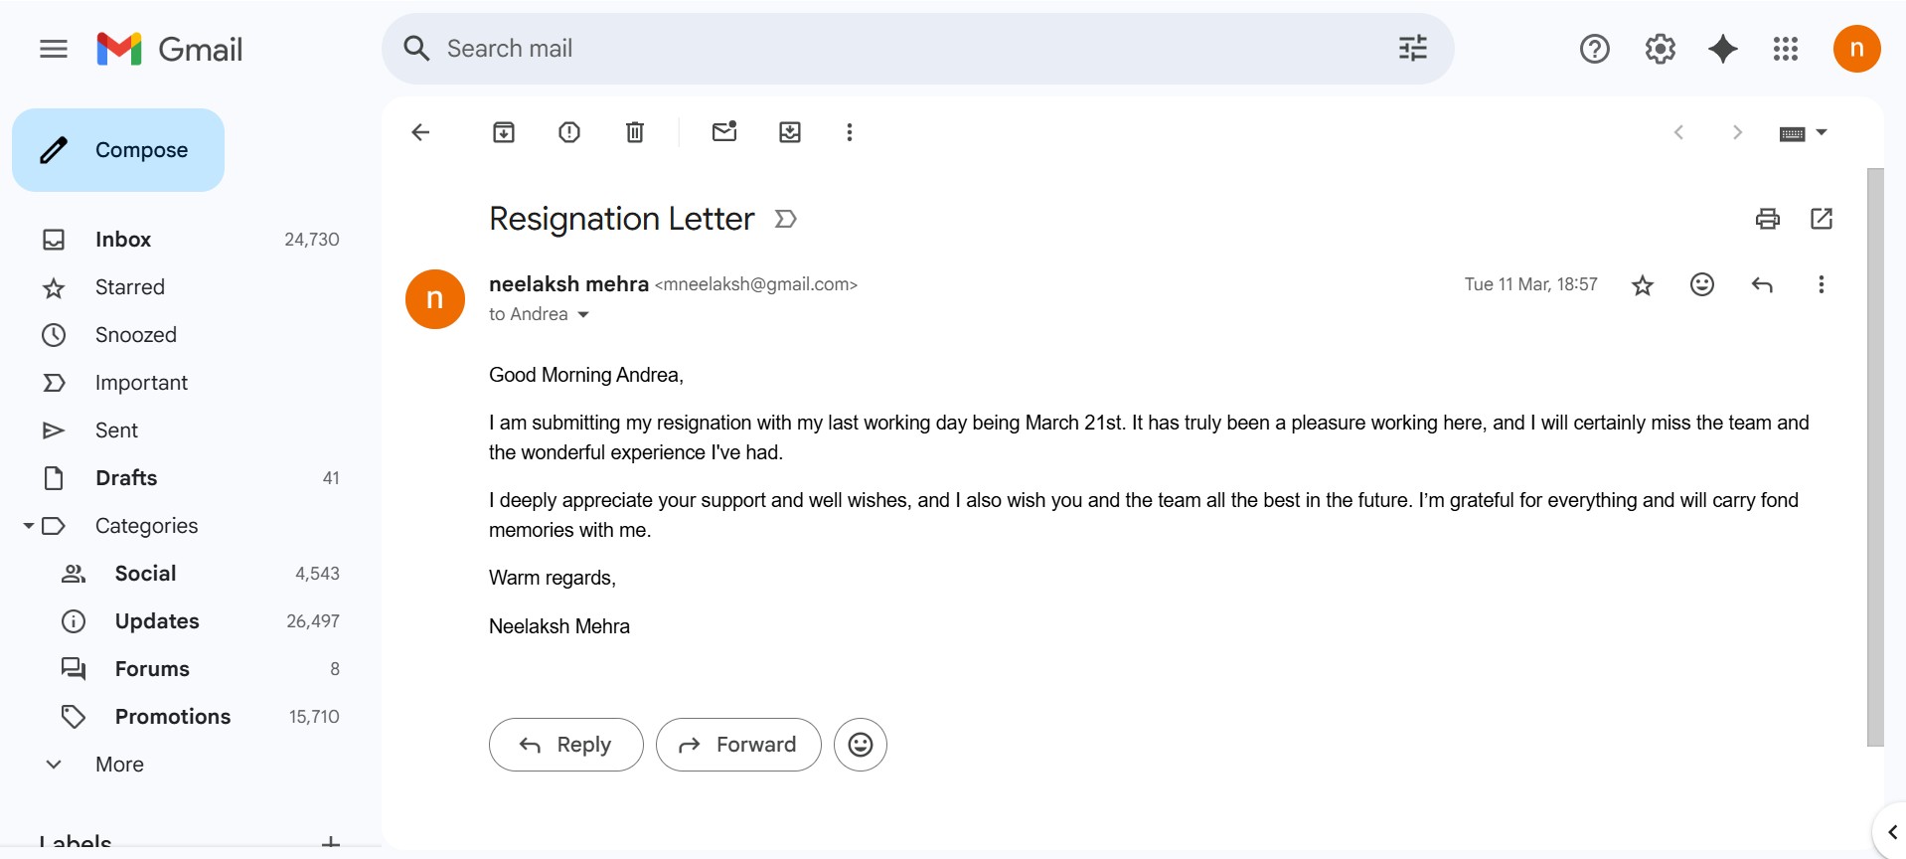Show recipient details next to "to Andrea"

click(x=583, y=315)
